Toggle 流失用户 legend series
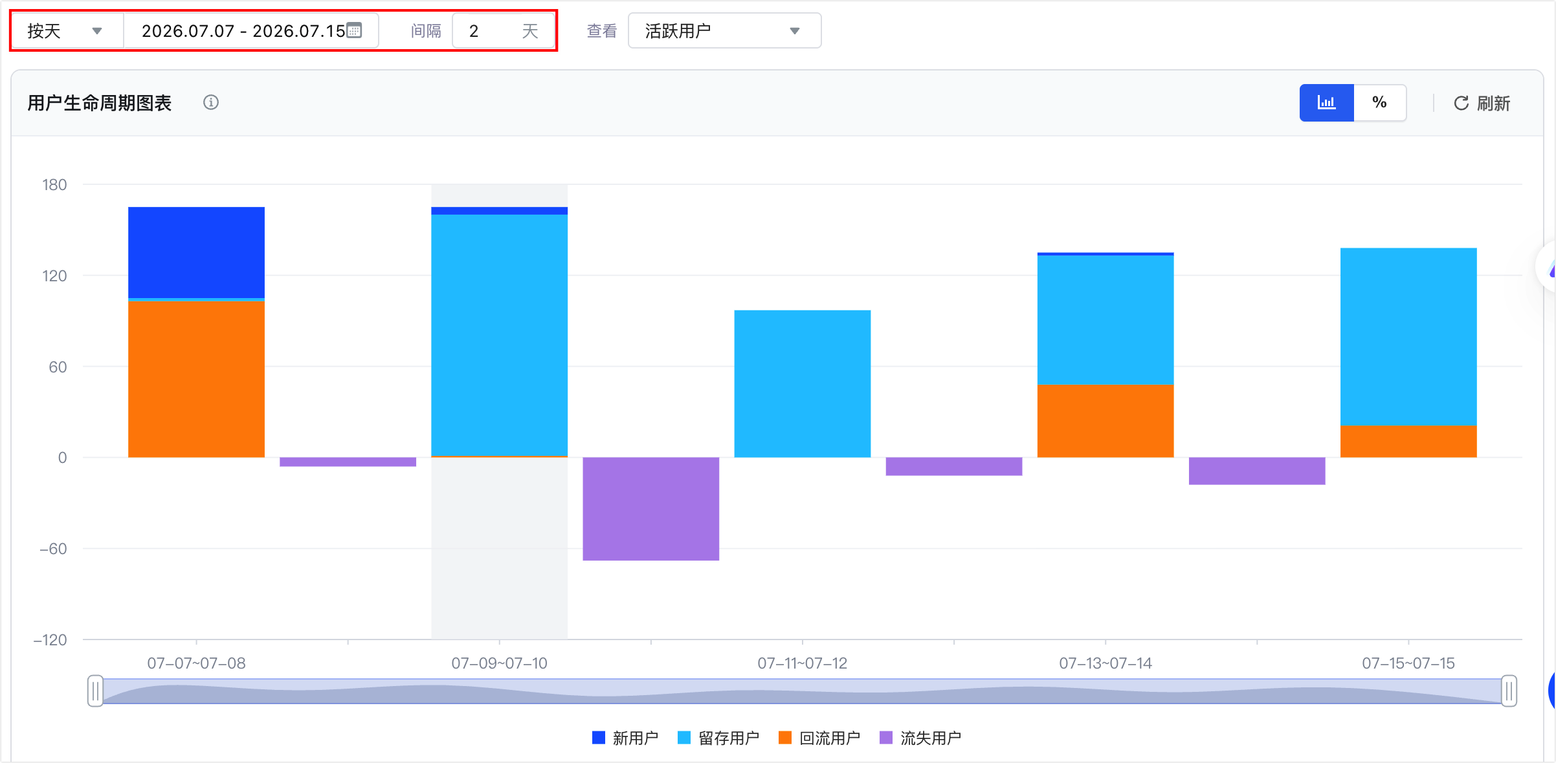 tap(920, 738)
